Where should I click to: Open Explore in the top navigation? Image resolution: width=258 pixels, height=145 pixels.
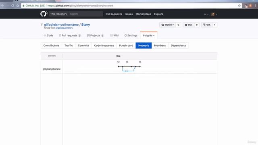coord(158,14)
